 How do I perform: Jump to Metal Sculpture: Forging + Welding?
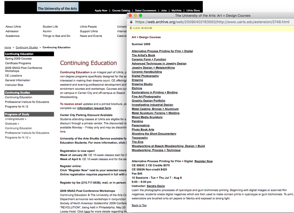click(155, 113)
